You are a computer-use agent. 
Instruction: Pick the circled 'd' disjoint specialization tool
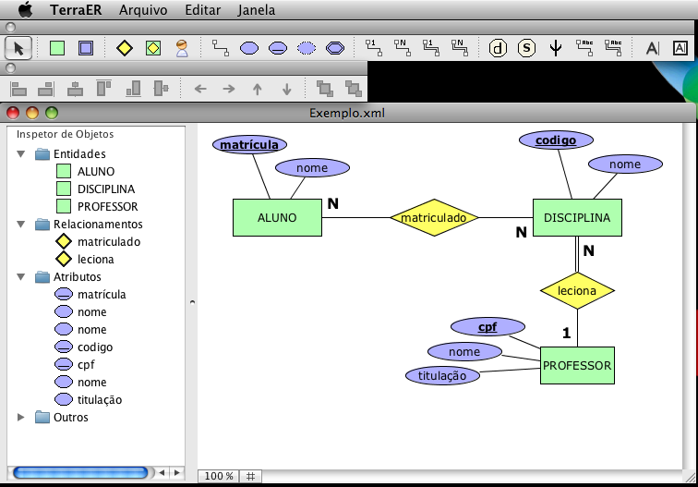tap(498, 47)
